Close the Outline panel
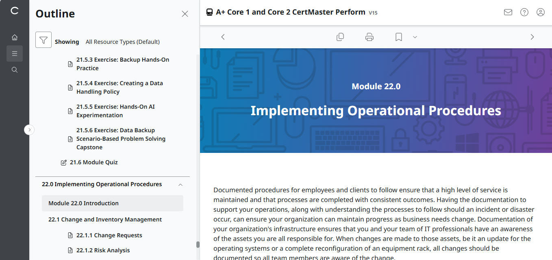552x260 pixels. [x=185, y=13]
